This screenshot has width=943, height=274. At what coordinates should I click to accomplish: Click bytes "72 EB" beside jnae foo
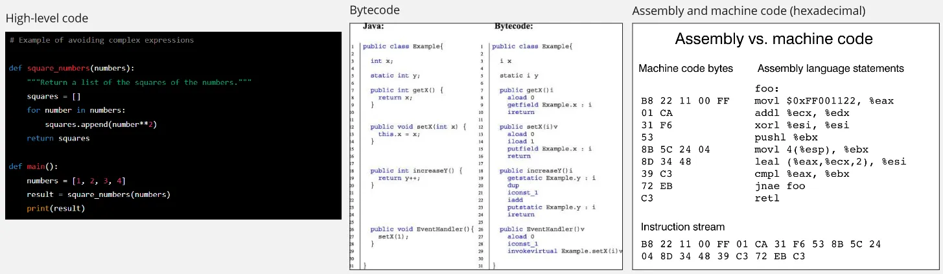click(656, 186)
